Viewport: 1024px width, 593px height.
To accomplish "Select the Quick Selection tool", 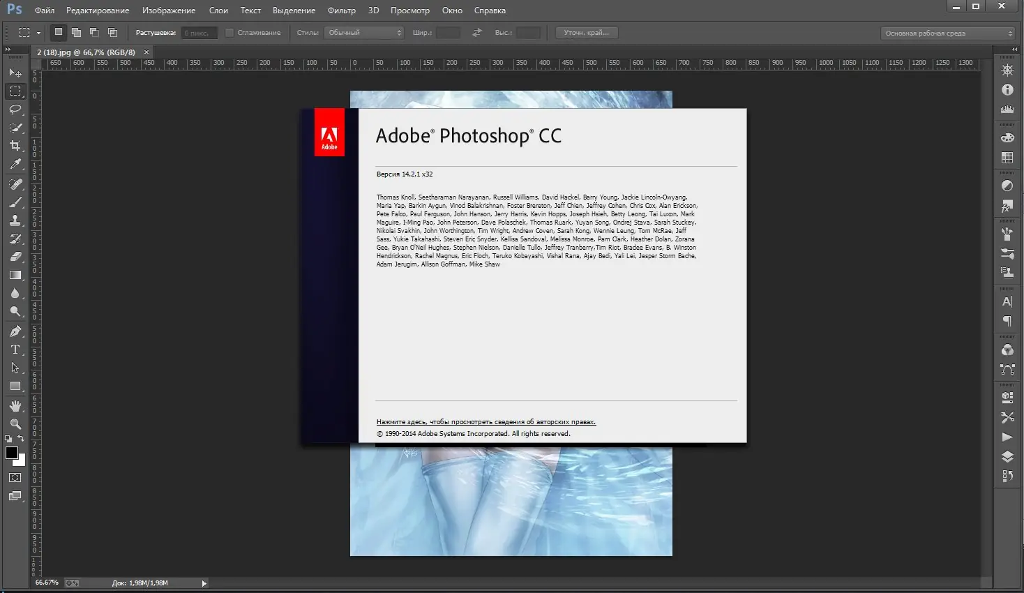I will [x=15, y=128].
